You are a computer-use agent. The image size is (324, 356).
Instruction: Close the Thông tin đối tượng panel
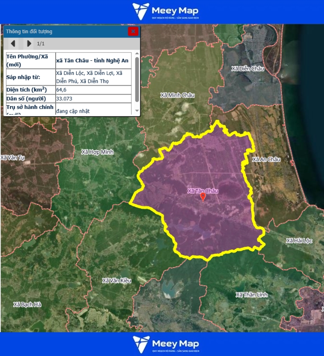click(133, 31)
